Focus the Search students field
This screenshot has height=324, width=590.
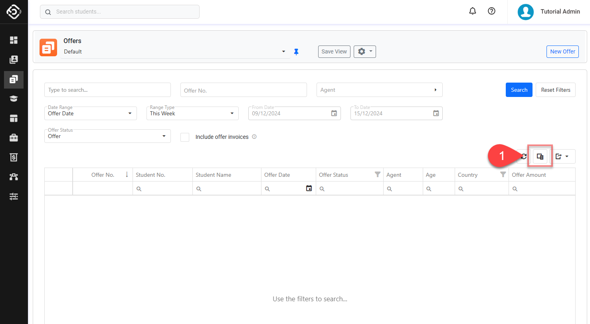pyautogui.click(x=120, y=12)
